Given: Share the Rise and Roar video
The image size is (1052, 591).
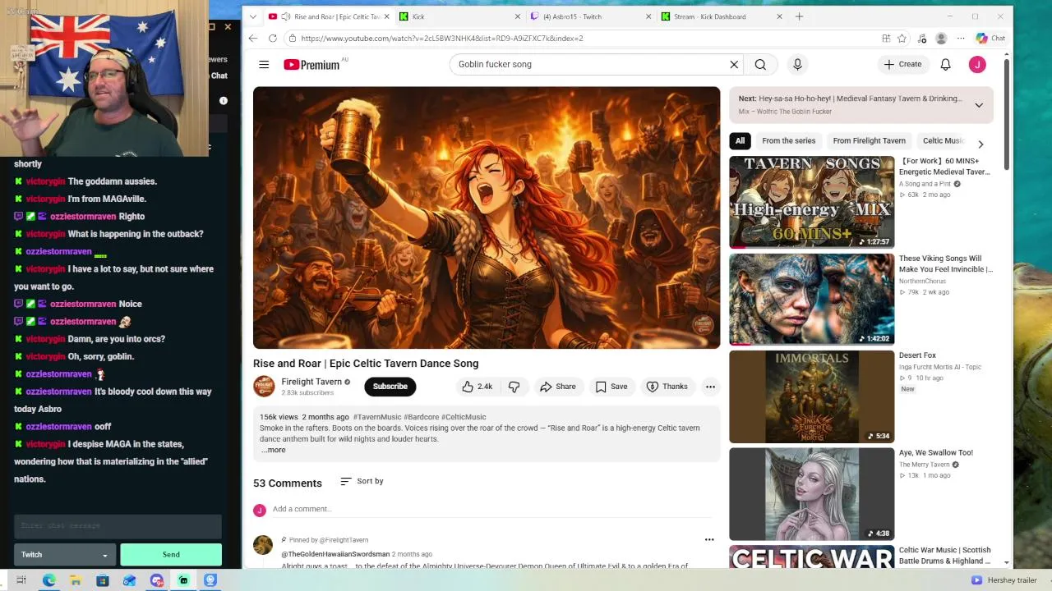Looking at the screenshot, I should (x=557, y=387).
